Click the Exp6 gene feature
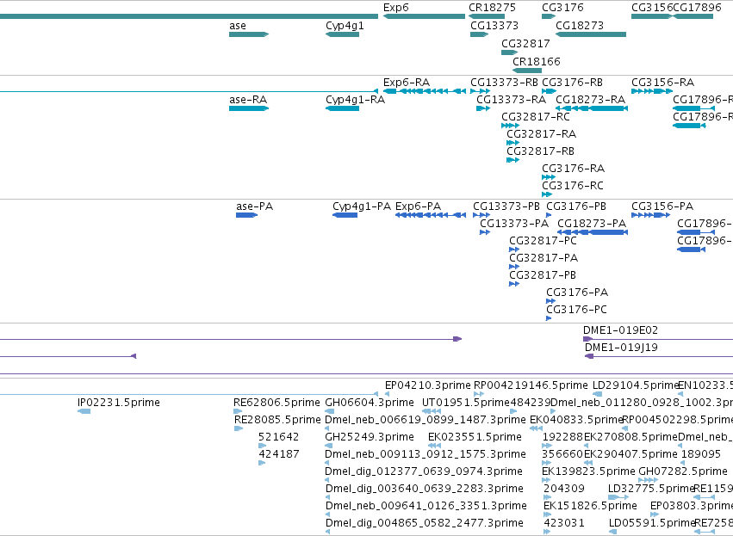 (x=424, y=16)
